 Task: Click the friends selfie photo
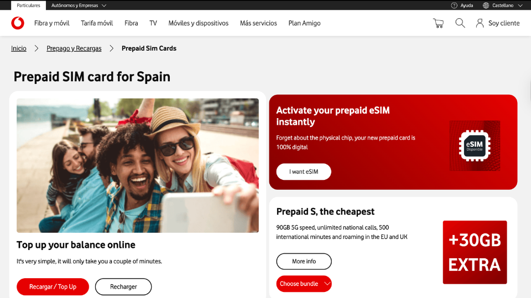pos(138,165)
